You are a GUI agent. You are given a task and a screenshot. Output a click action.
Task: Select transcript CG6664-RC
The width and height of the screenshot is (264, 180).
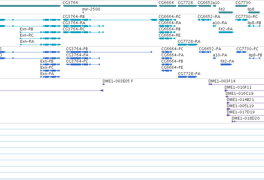click(167, 20)
